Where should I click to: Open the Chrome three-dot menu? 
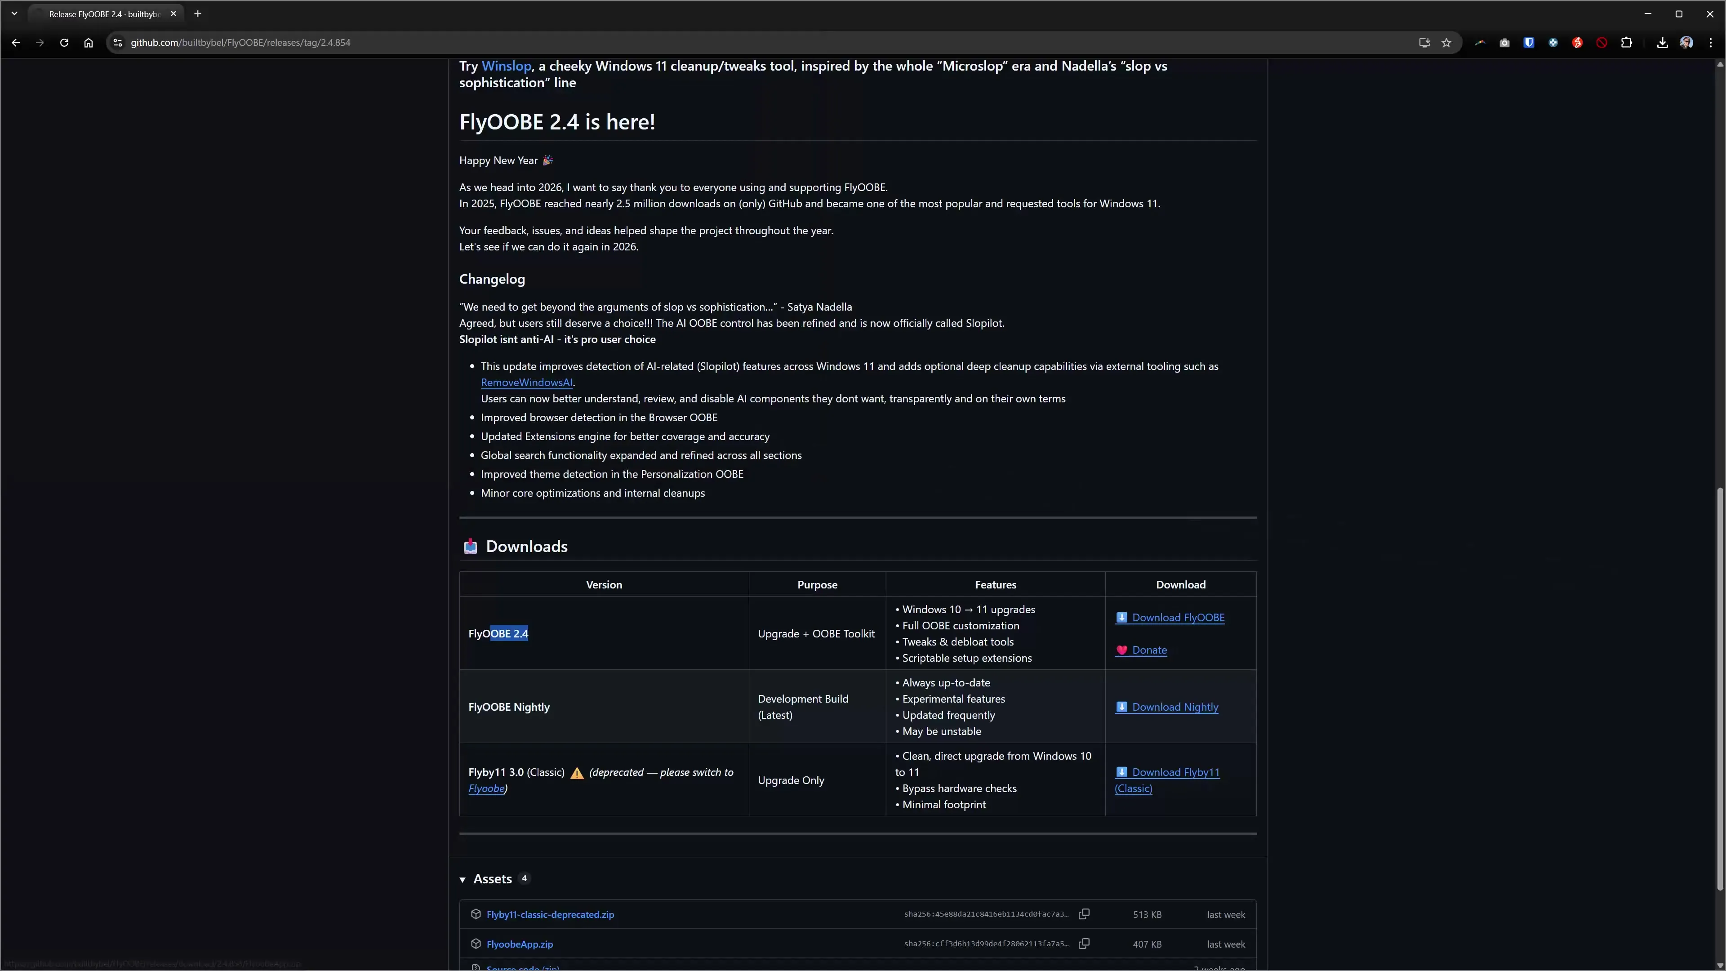click(x=1711, y=42)
